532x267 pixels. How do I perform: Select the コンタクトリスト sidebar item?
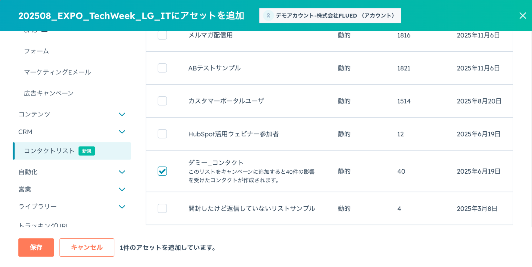[49, 151]
